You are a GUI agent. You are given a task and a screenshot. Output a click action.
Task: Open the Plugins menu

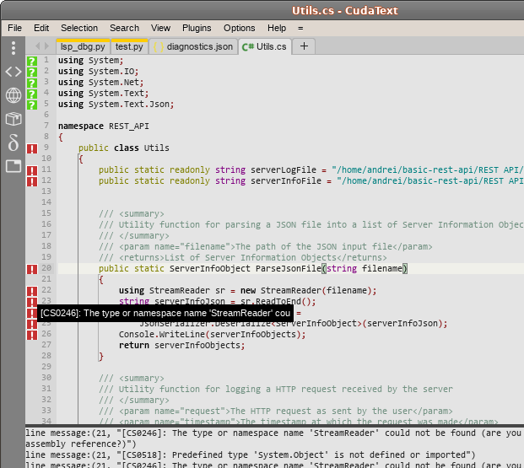(x=197, y=28)
